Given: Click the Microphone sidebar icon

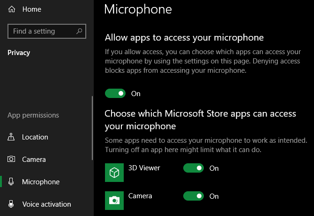Looking at the screenshot, I should [12, 182].
